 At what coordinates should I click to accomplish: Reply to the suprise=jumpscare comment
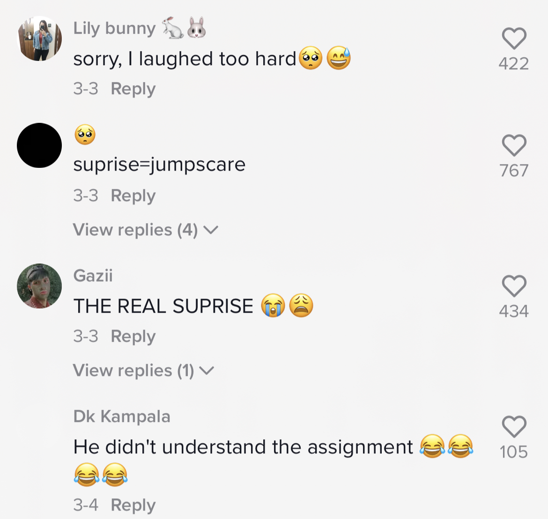[133, 196]
